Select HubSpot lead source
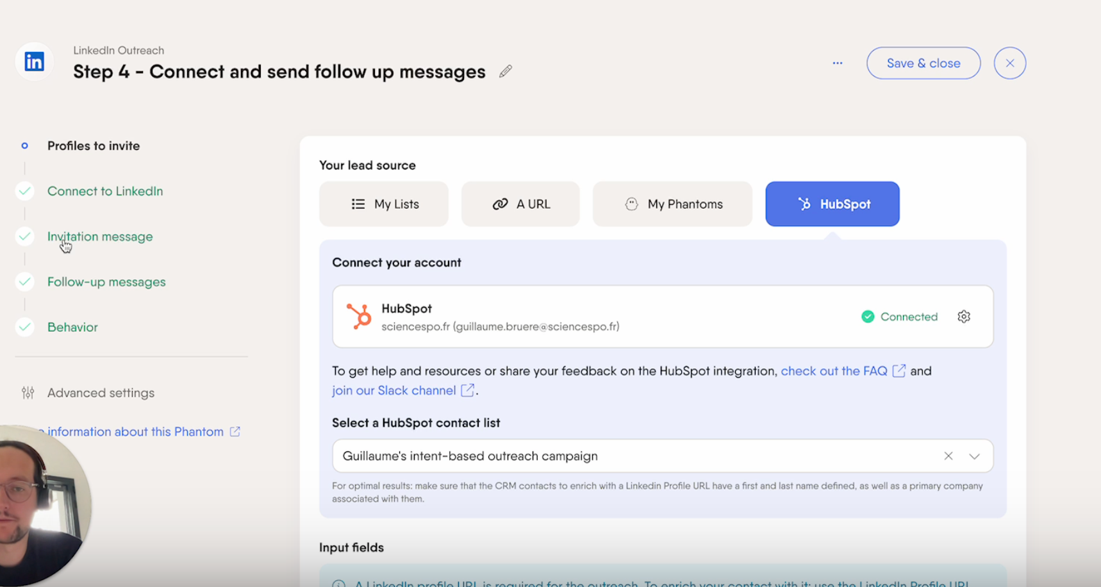The image size is (1101, 587). click(x=832, y=204)
